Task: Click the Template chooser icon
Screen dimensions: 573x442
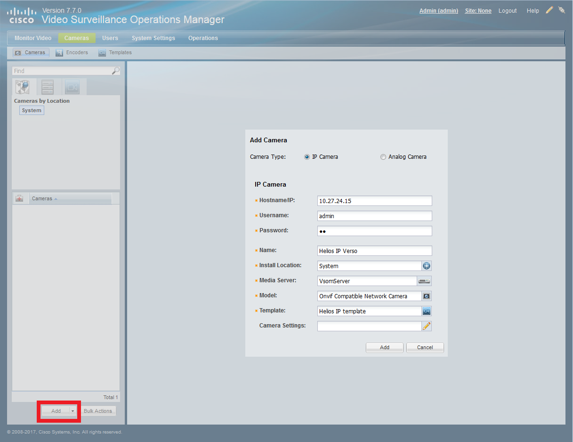Action: tap(427, 311)
